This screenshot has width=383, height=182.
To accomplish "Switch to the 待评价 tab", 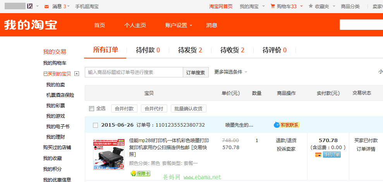I will coord(274,50).
